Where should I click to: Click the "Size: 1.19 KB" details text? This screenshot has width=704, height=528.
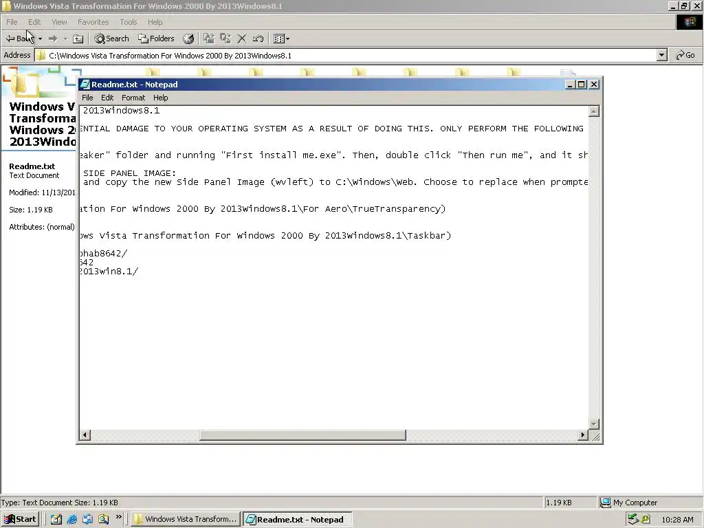click(30, 210)
